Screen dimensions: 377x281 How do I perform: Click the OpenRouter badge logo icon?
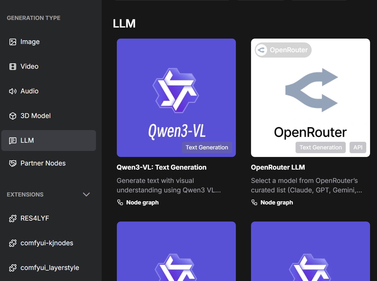(x=261, y=50)
